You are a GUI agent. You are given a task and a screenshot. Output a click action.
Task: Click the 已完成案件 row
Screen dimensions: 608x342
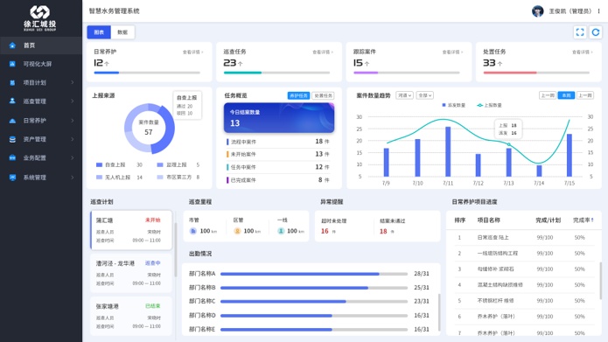(279, 180)
